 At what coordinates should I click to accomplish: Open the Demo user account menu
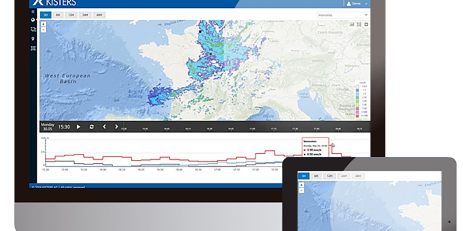(x=357, y=4)
